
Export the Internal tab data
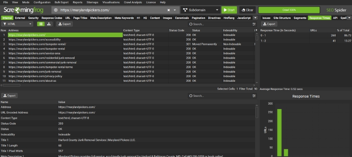(x=65, y=24)
